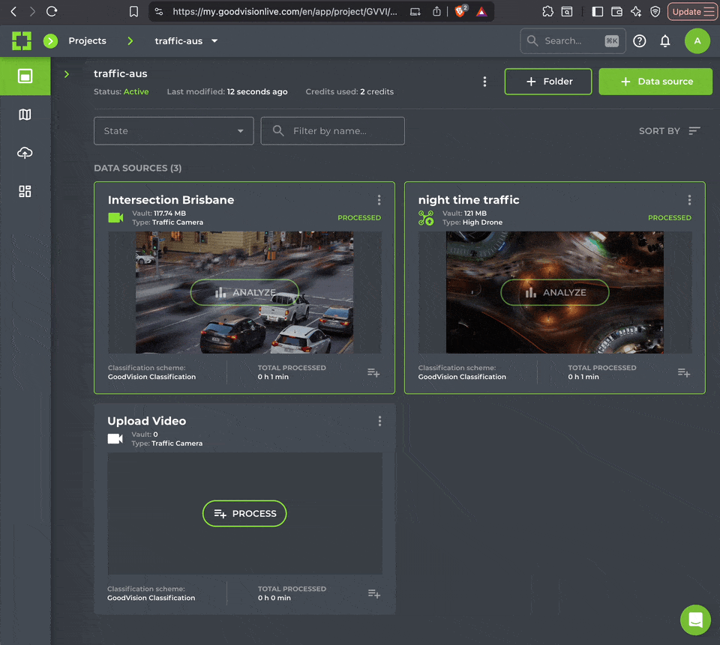Image resolution: width=720 pixels, height=645 pixels.
Task: Select the data sources sidebar icon
Action: [x=25, y=76]
